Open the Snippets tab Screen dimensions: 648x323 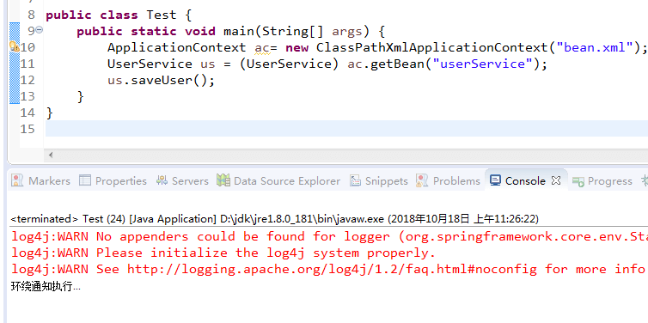[x=378, y=180]
